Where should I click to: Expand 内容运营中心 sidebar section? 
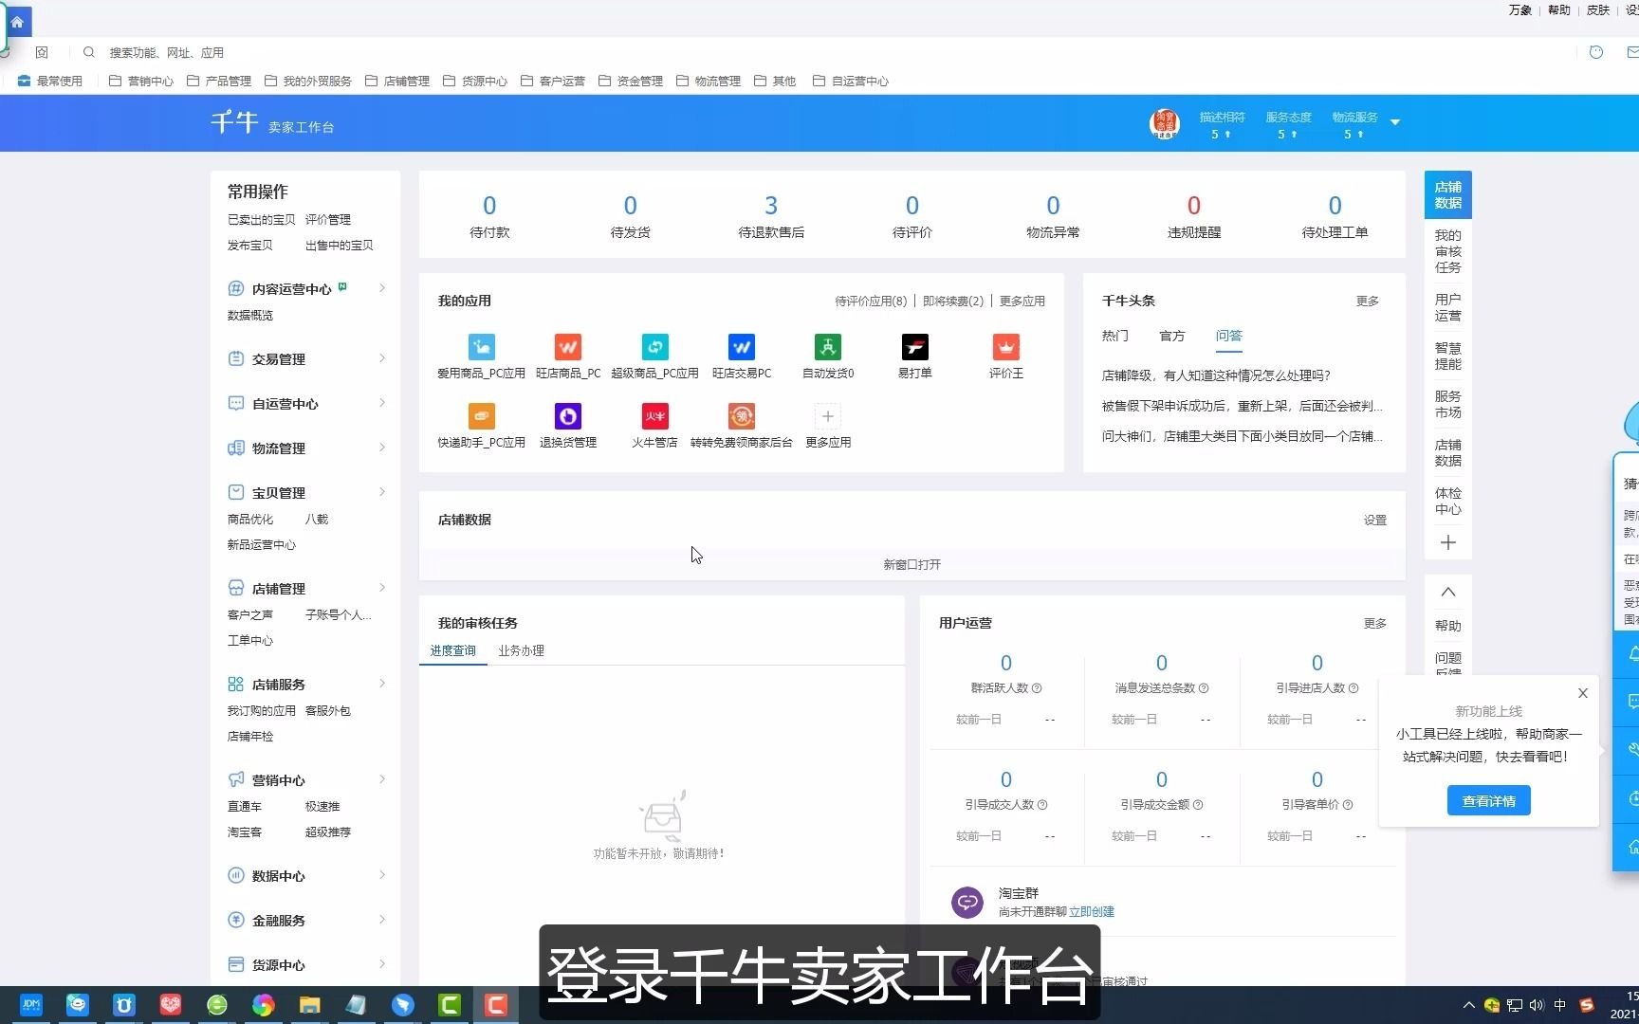pyautogui.click(x=382, y=288)
